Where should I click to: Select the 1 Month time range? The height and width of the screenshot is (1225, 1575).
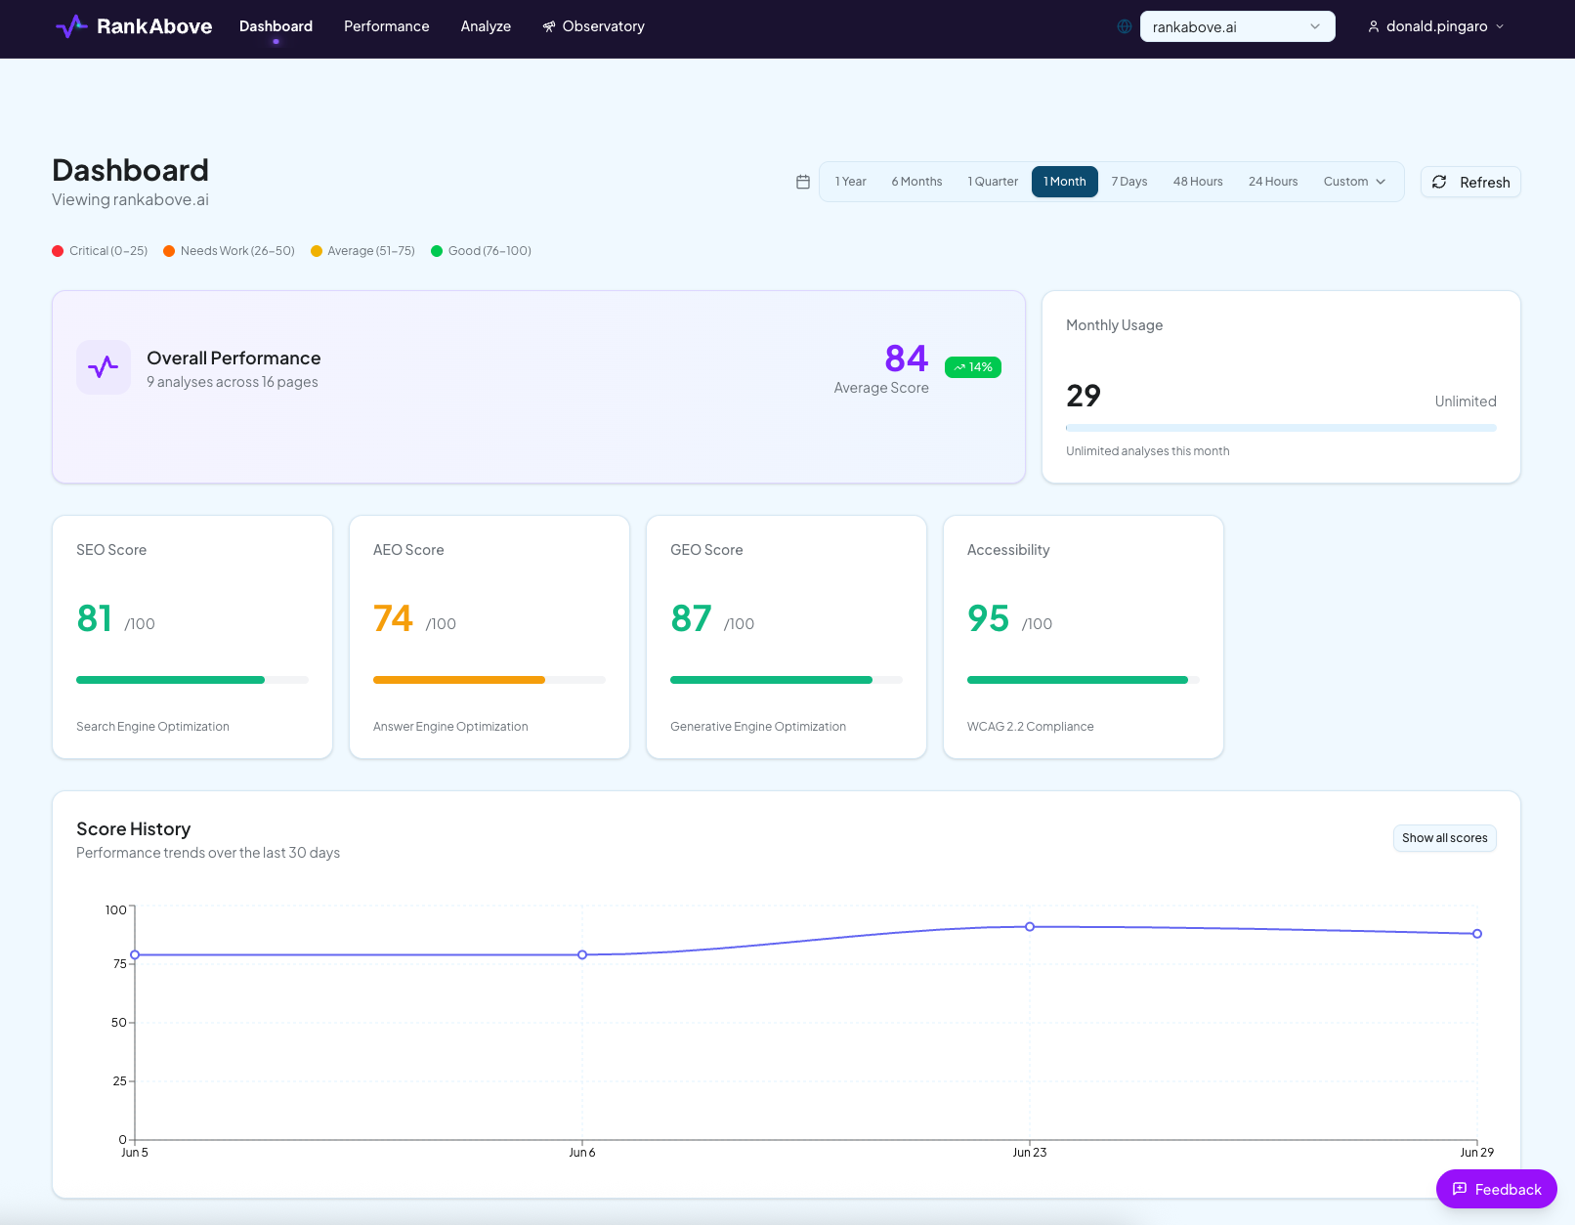point(1065,182)
